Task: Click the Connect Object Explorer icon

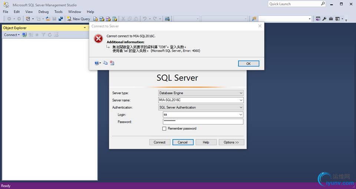Action: 24,35
